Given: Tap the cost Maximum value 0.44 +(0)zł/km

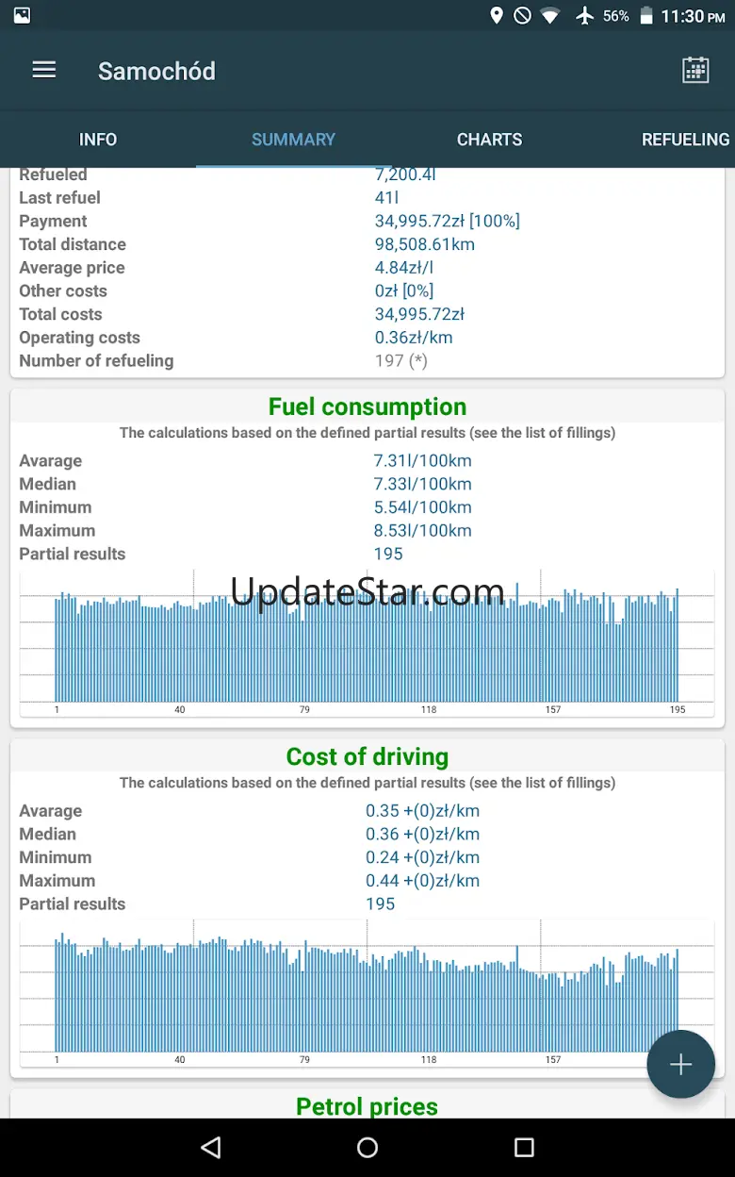Looking at the screenshot, I should coord(423,880).
